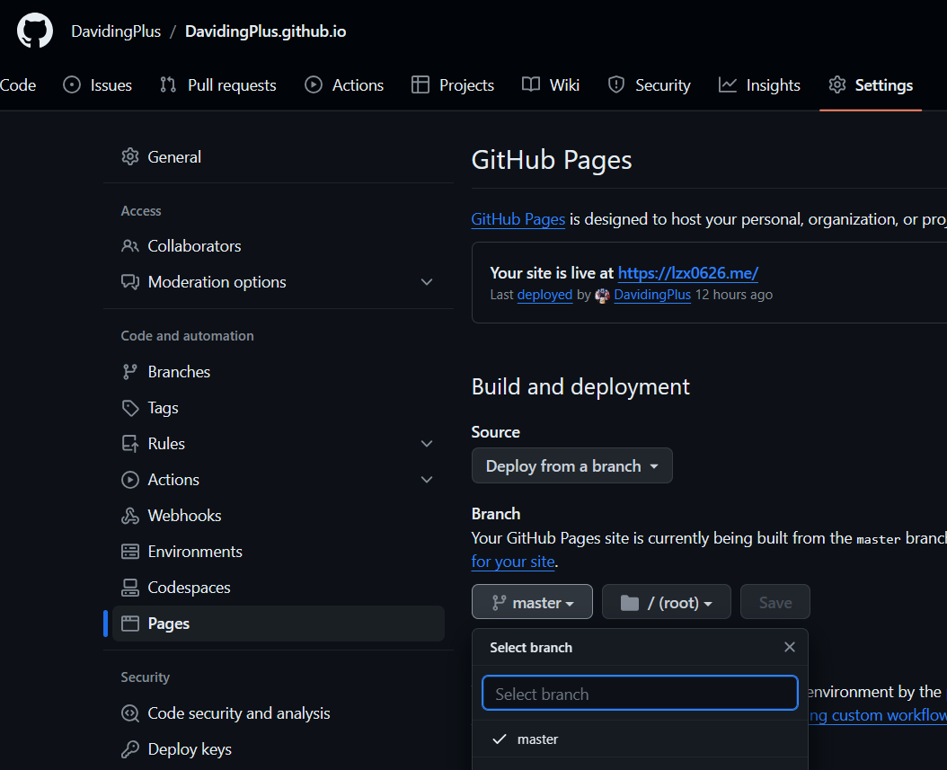
Task: Open the / (root) folder dropdown
Action: coord(666,602)
